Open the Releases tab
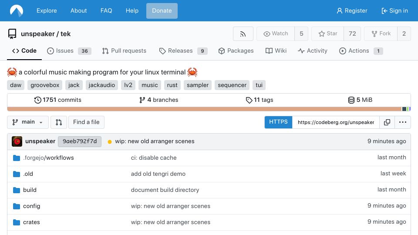418x235 pixels. 183,50
